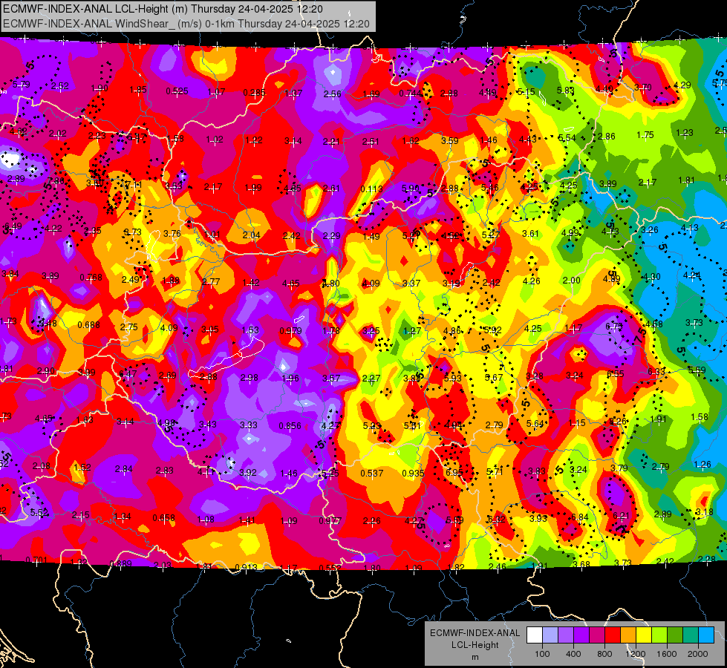Click wind shear value 0.977
Screen dimensions: 727x668
tap(330, 520)
